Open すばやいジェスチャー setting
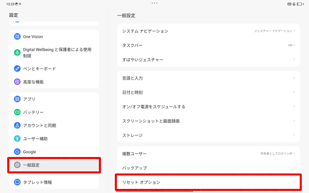Viewport: 309px width, 193px height. coord(209,60)
